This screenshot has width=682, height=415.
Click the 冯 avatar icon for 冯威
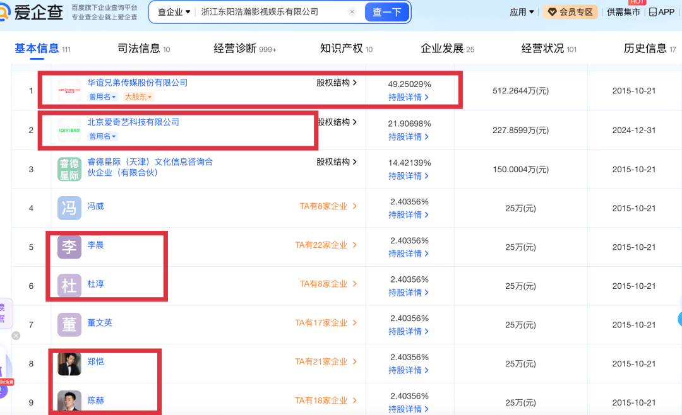tap(69, 208)
